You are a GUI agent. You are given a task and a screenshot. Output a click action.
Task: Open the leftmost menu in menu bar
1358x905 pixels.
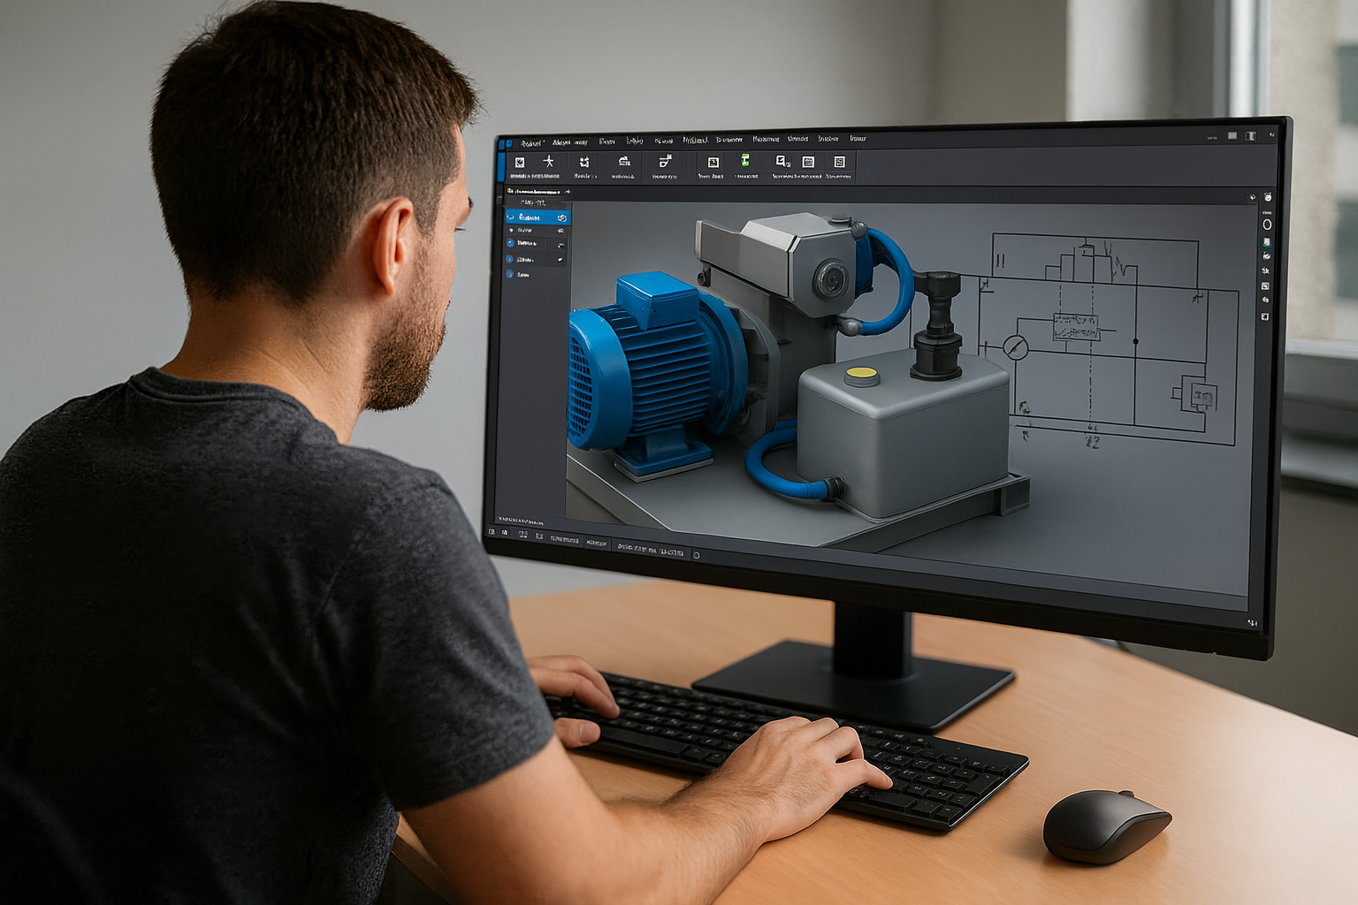[x=530, y=142]
